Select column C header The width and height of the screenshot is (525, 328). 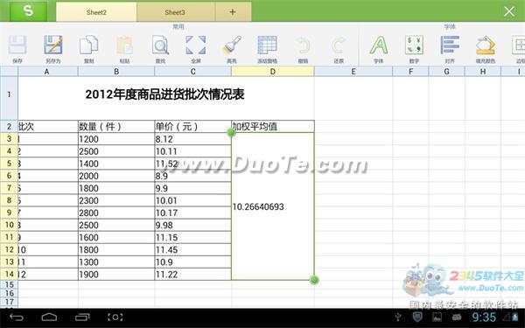pyautogui.click(x=193, y=72)
